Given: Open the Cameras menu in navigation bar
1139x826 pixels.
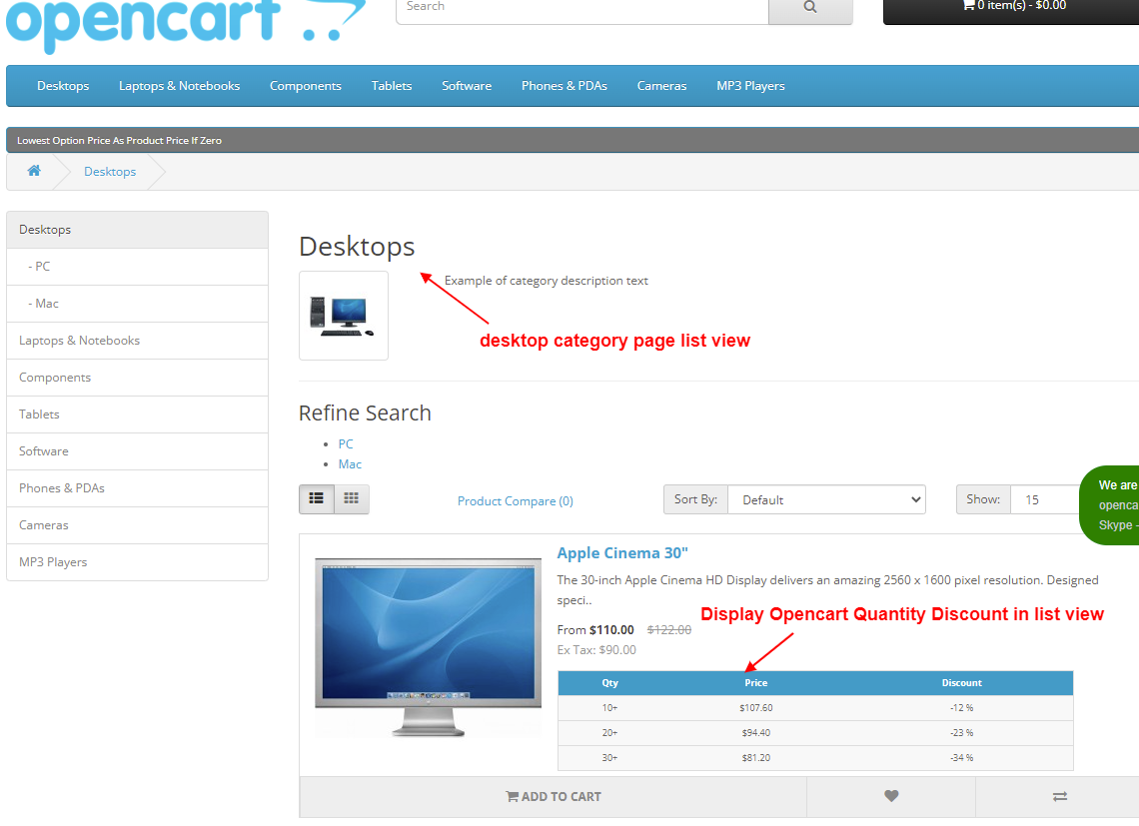Looking at the screenshot, I should tap(661, 86).
